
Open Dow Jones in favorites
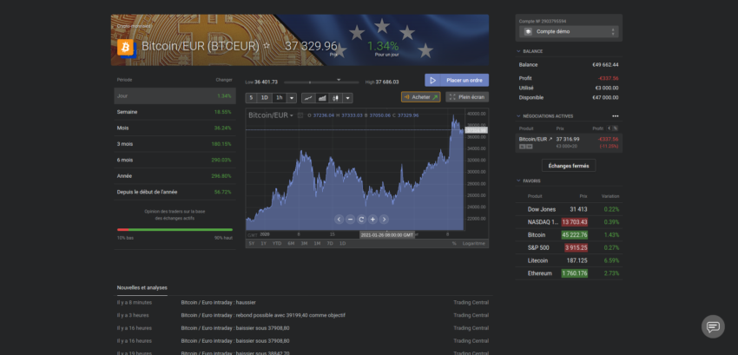tap(569, 209)
